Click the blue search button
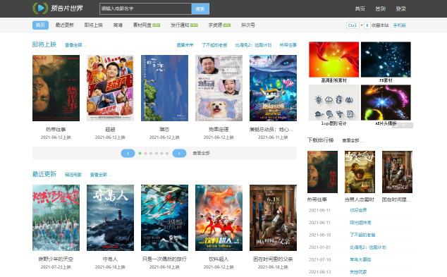Image resolution: width=447 pixels, height=277 pixels. click(x=200, y=8)
